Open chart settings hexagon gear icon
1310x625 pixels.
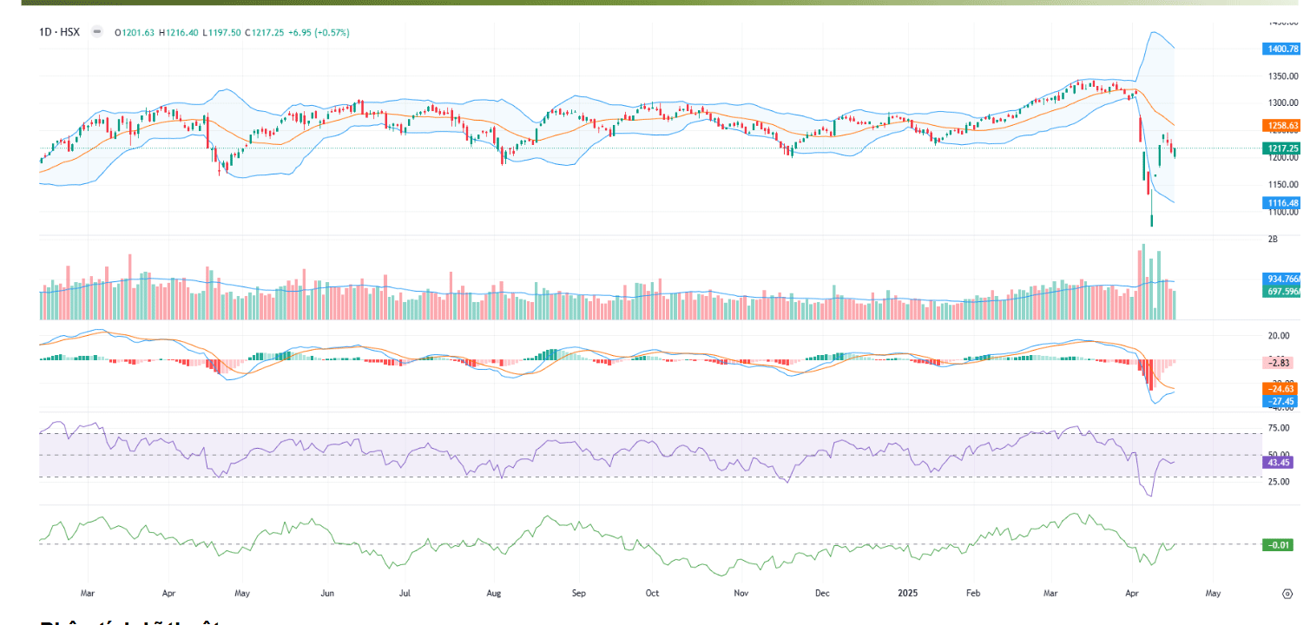click(x=1287, y=594)
